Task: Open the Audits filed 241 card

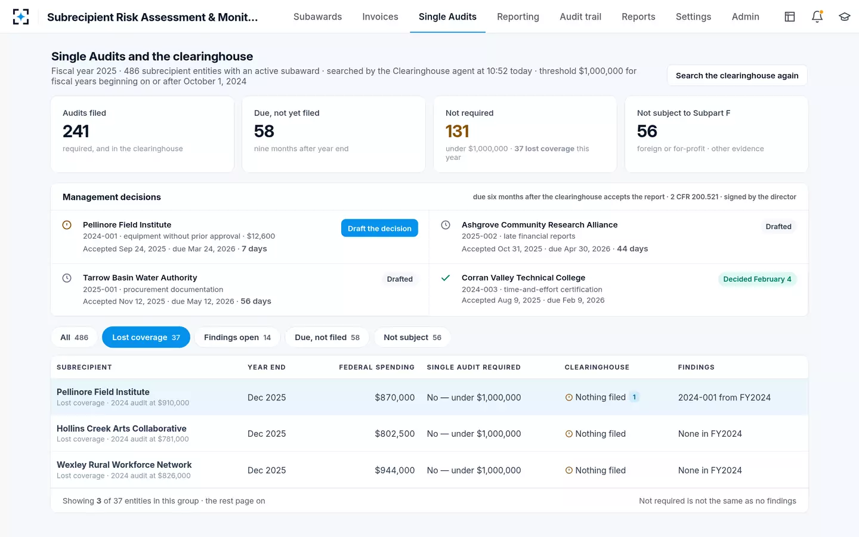Action: 143,134
